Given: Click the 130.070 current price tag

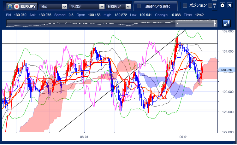Looking at the screenshot, I should point(226,70).
